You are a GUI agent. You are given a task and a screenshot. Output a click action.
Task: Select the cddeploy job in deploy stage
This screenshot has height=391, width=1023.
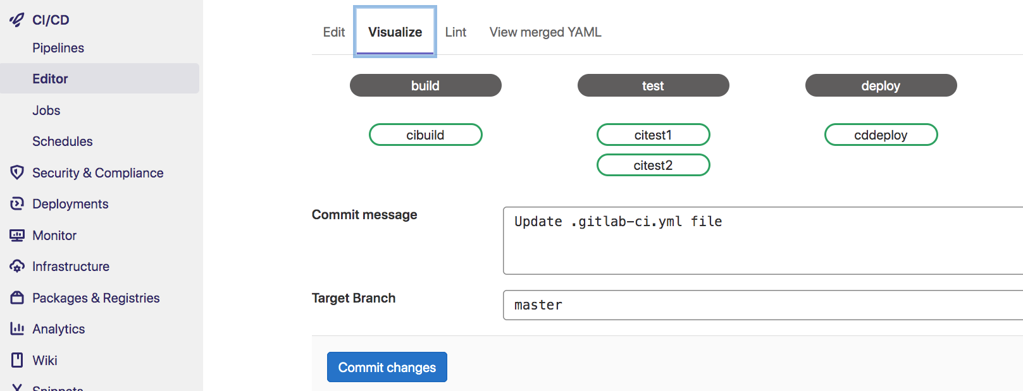pyautogui.click(x=881, y=135)
